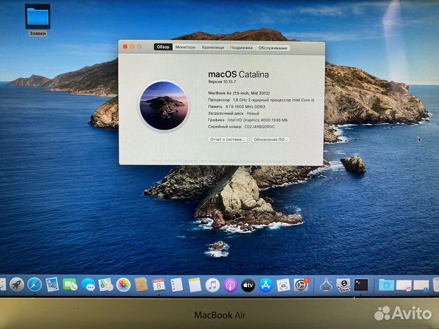This screenshot has width=439, height=329.
Task: Open the yellow Notes app icon
Action: [x=195, y=285]
